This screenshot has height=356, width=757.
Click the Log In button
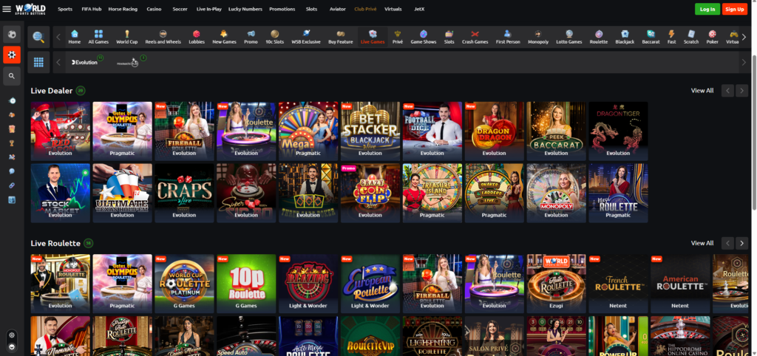[707, 9]
